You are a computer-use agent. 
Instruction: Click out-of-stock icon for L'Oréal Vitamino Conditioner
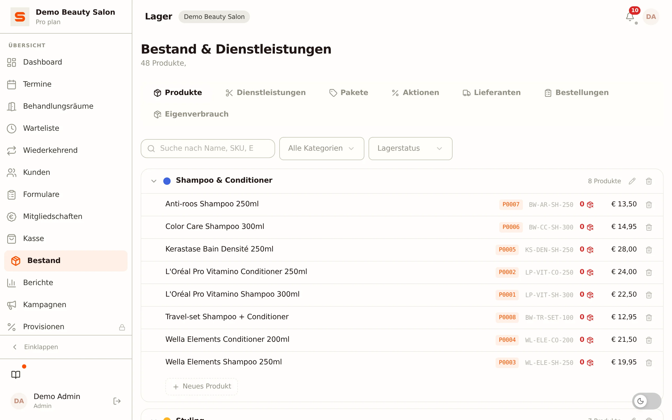click(x=590, y=272)
